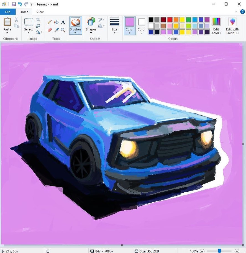
Task: Open the Shapes dropdown arrow
Action: pyautogui.click(x=91, y=33)
